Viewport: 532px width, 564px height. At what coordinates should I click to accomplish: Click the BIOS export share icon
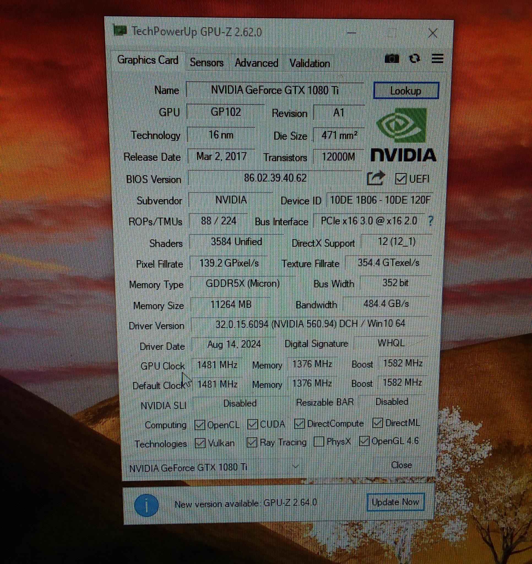coord(376,178)
